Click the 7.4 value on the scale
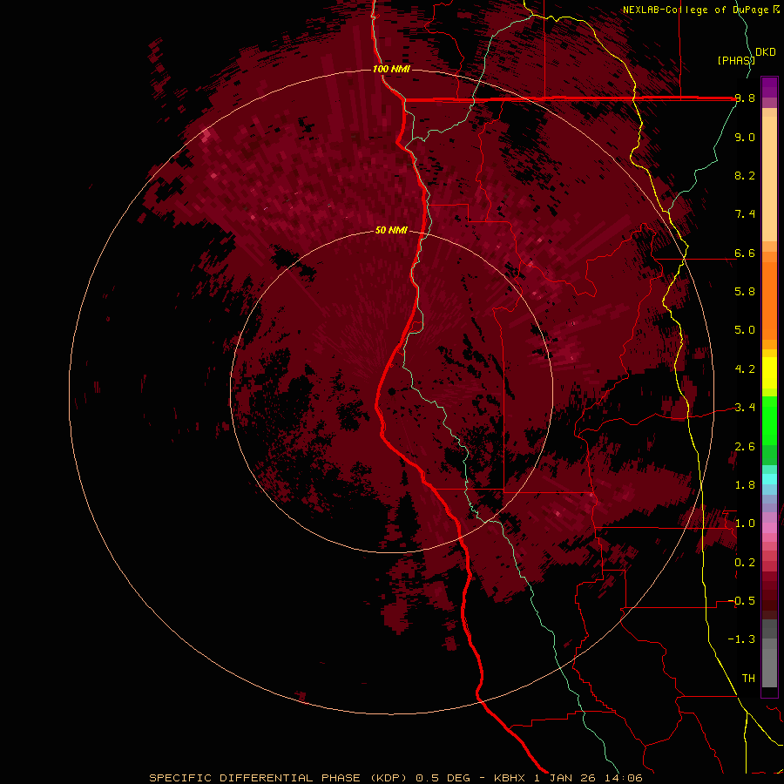Image resolution: width=784 pixels, height=784 pixels. 745,214
